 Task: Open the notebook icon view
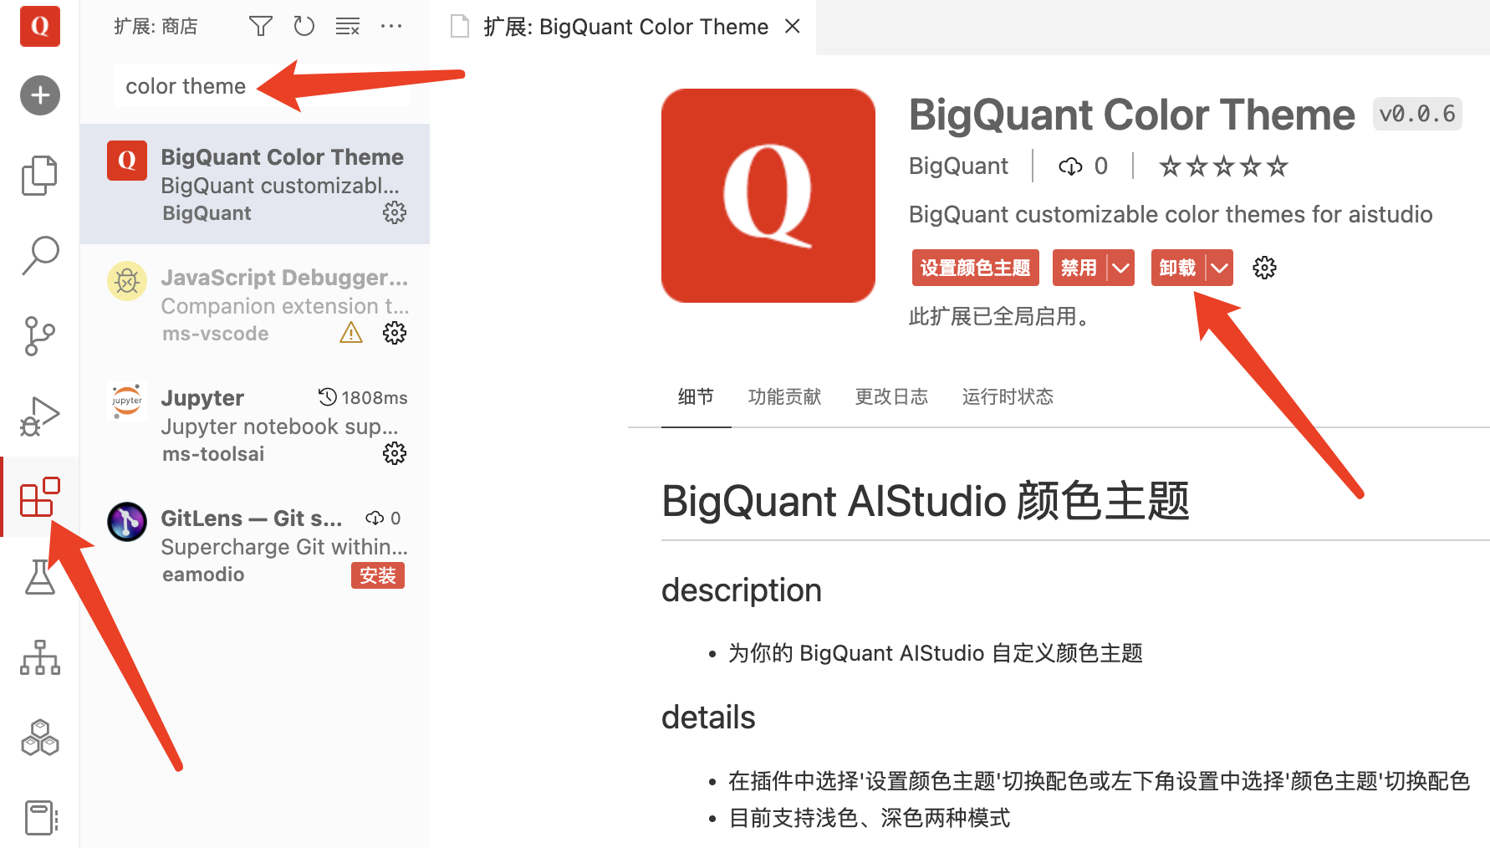click(40, 817)
